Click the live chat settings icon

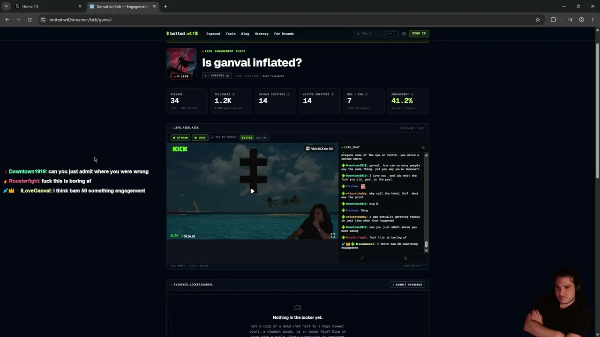423,147
